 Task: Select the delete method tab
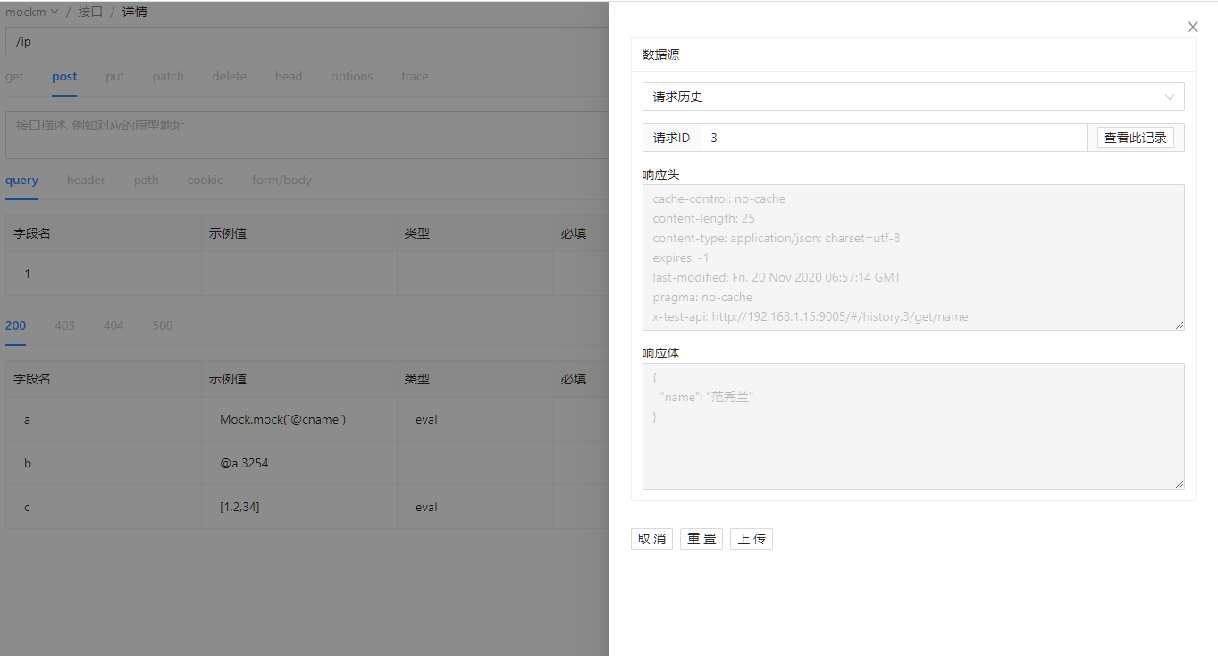229,77
